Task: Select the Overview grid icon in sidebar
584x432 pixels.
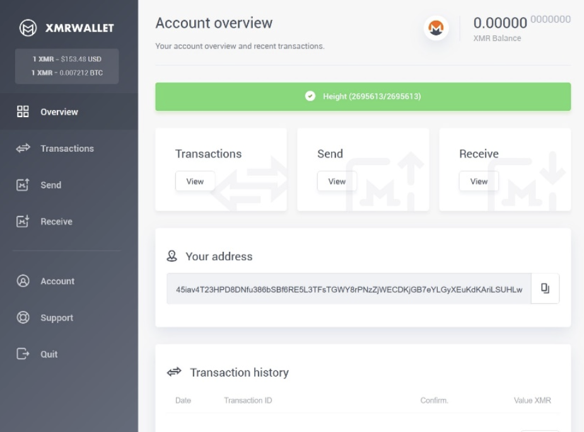Action: click(x=23, y=111)
